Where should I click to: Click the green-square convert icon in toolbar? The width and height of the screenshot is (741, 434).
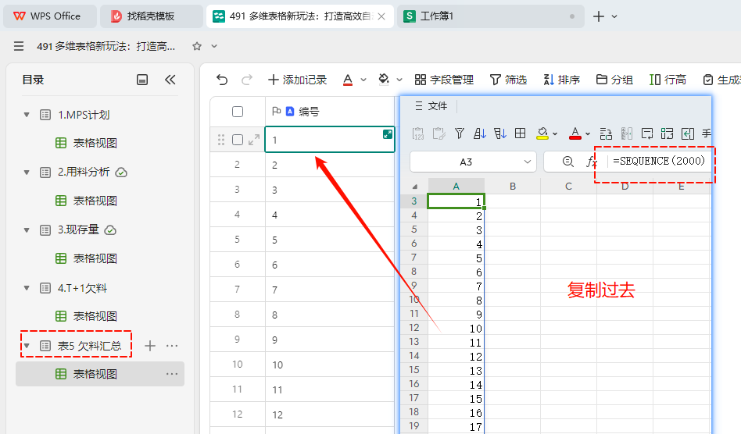point(668,134)
